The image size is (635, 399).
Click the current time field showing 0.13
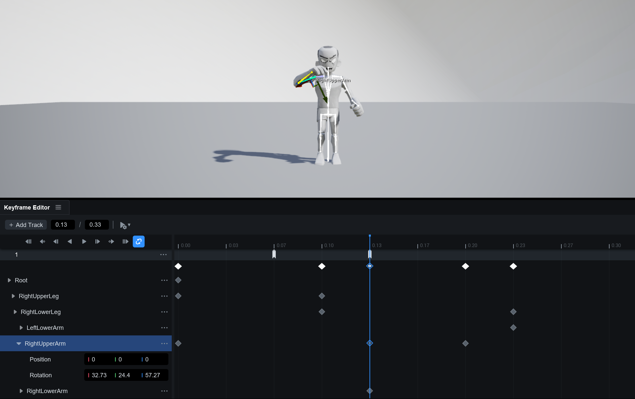coord(62,225)
